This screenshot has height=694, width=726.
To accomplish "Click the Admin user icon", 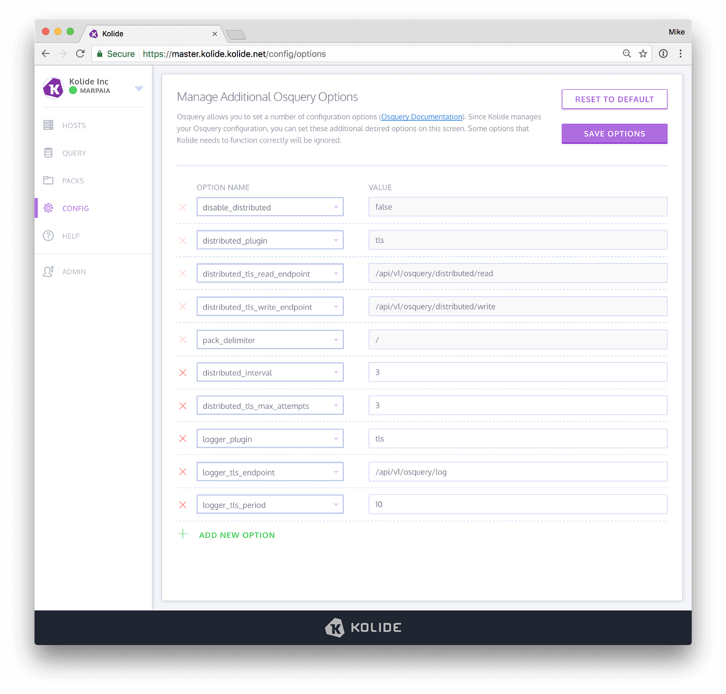I will (x=48, y=271).
